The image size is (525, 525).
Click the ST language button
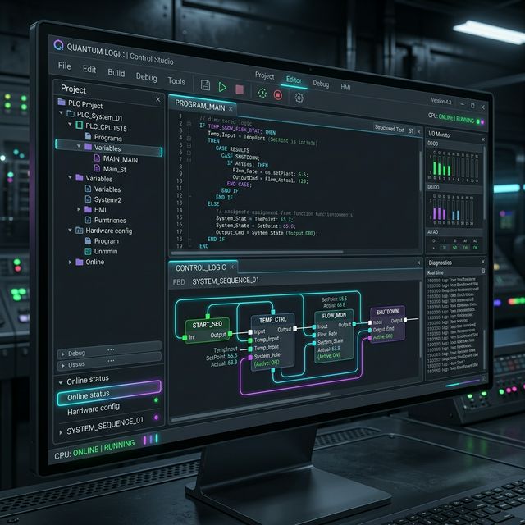pyautogui.click(x=411, y=131)
